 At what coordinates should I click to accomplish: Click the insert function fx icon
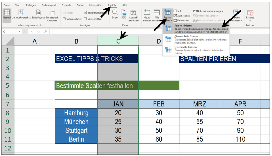tap(46, 32)
